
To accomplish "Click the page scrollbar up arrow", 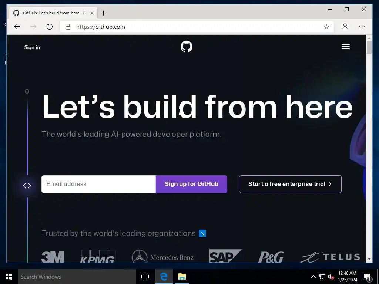I will click(369, 38).
